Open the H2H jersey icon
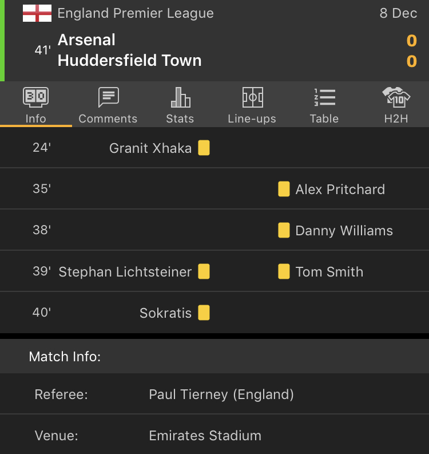The height and width of the screenshot is (454, 429). pyautogui.click(x=396, y=97)
